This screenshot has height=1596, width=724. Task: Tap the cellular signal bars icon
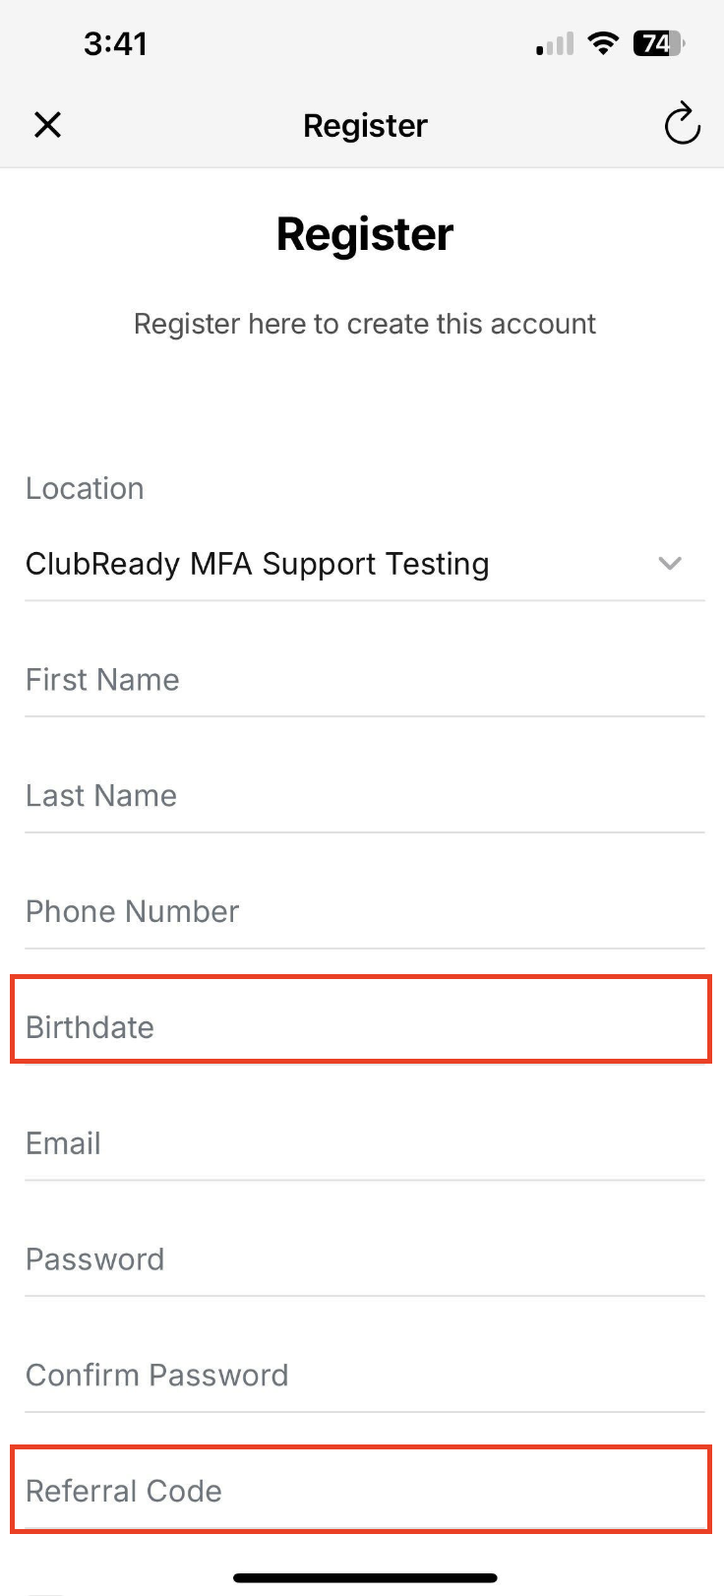[x=555, y=44]
